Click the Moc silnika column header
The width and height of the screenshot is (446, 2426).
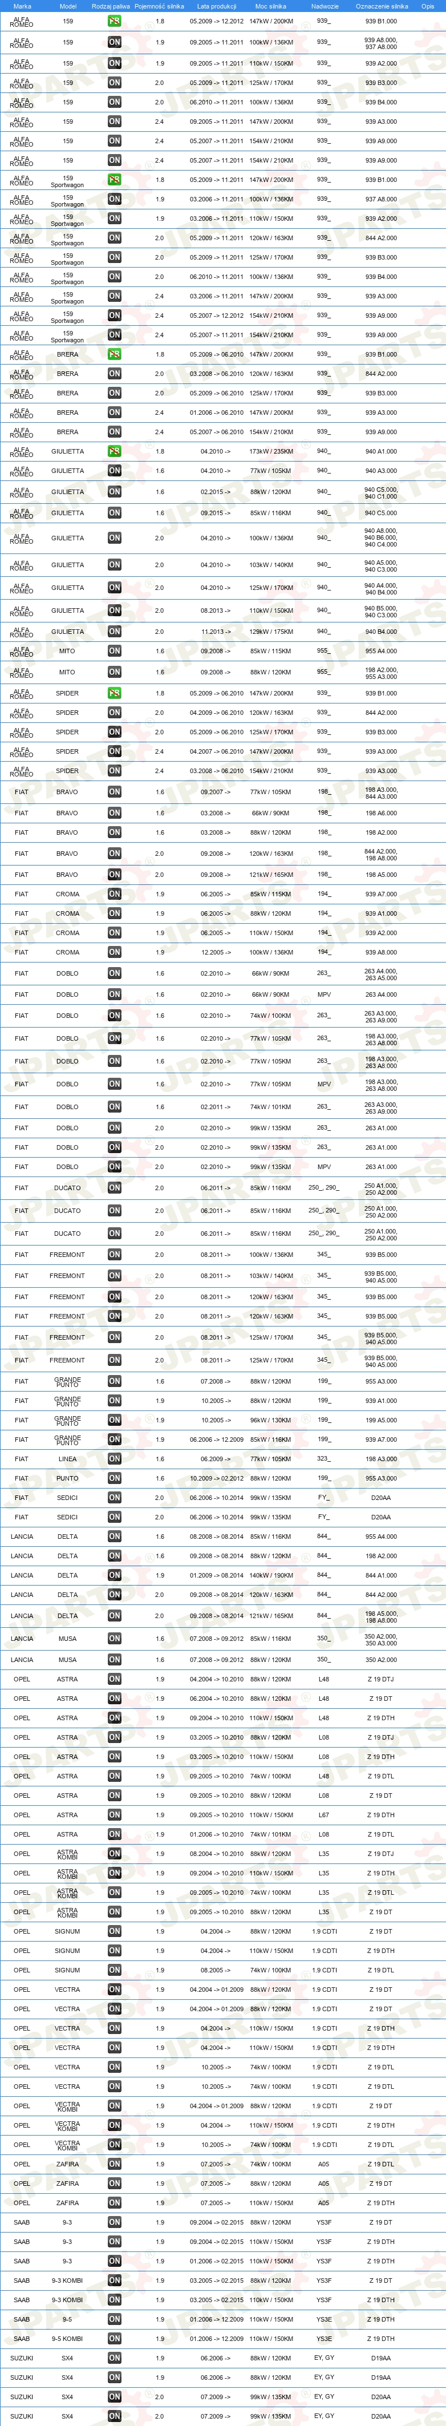[271, 6]
